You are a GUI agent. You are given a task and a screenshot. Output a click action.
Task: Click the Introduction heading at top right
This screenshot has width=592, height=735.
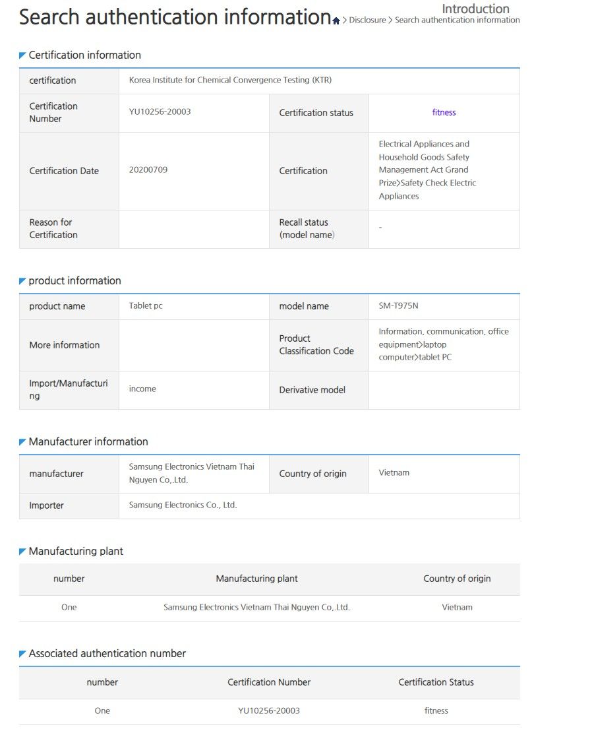click(475, 9)
